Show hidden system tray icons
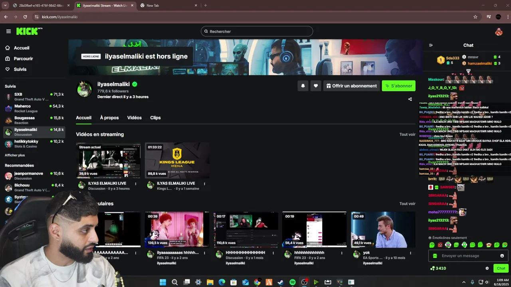The height and width of the screenshot is (287, 511). pos(464,282)
